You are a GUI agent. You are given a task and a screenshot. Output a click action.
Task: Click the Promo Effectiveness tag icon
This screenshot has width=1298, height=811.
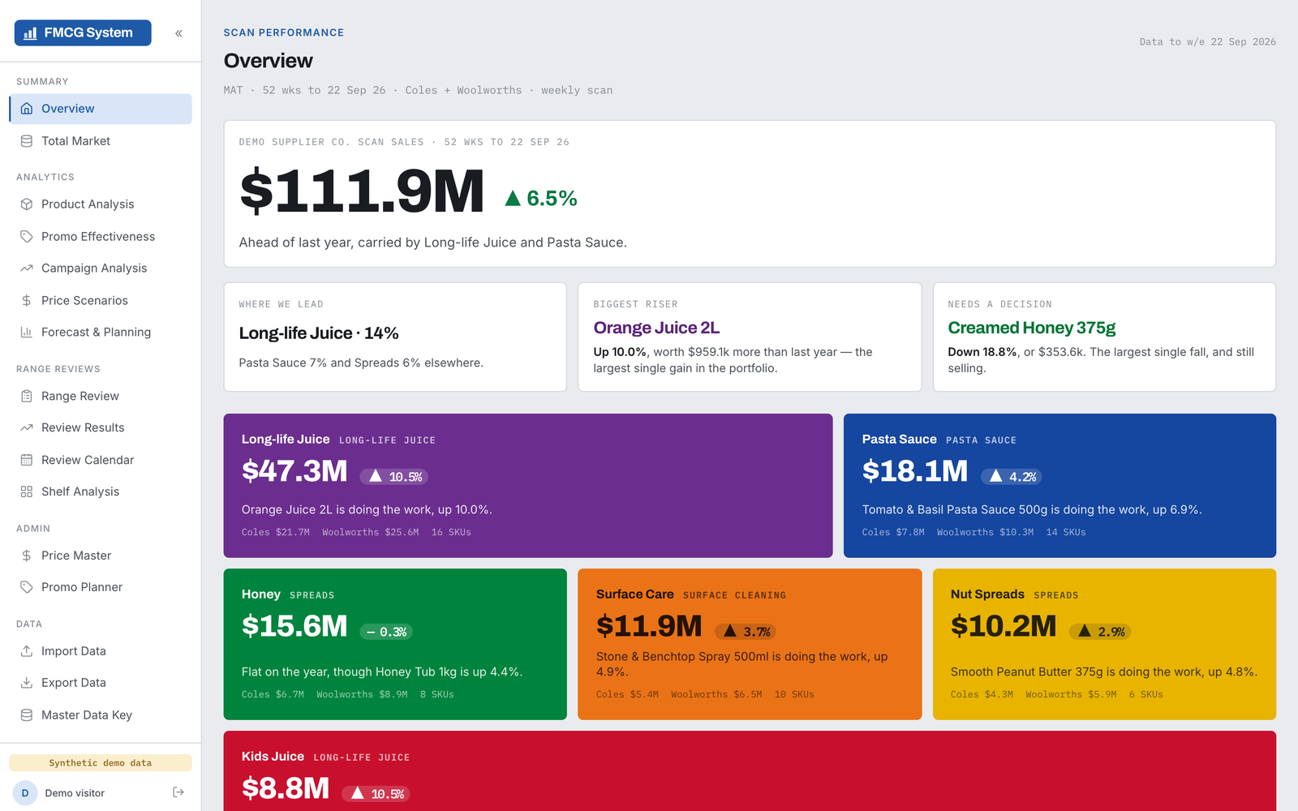(x=27, y=237)
